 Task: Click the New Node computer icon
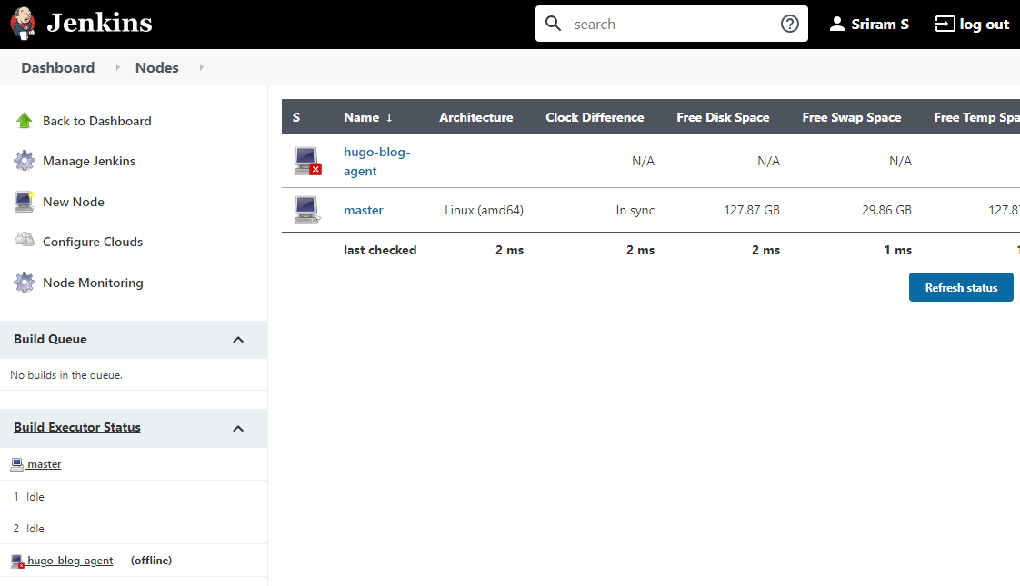pyautogui.click(x=24, y=202)
